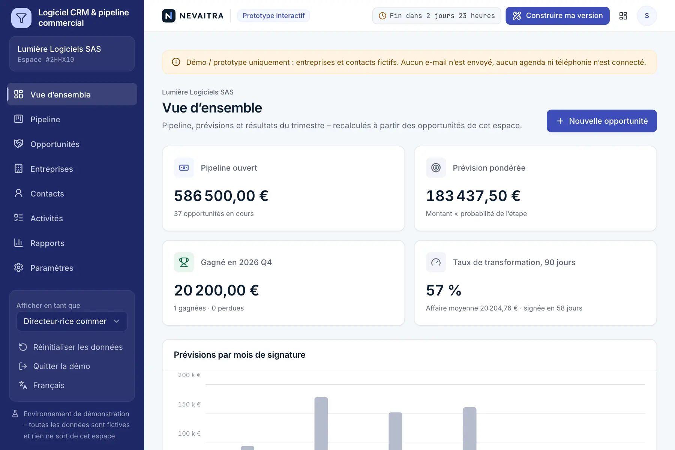Click the 586 500,00 € pipeline value

221,196
